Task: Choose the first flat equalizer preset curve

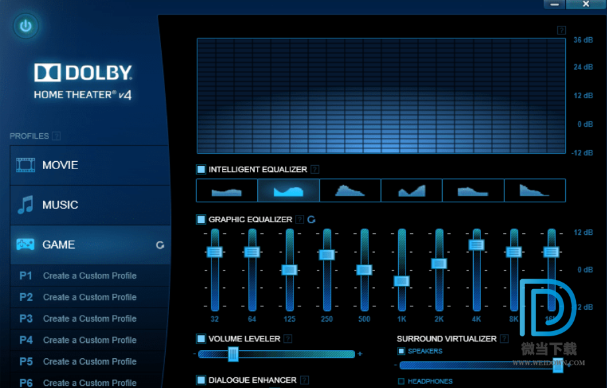Action: pos(227,191)
